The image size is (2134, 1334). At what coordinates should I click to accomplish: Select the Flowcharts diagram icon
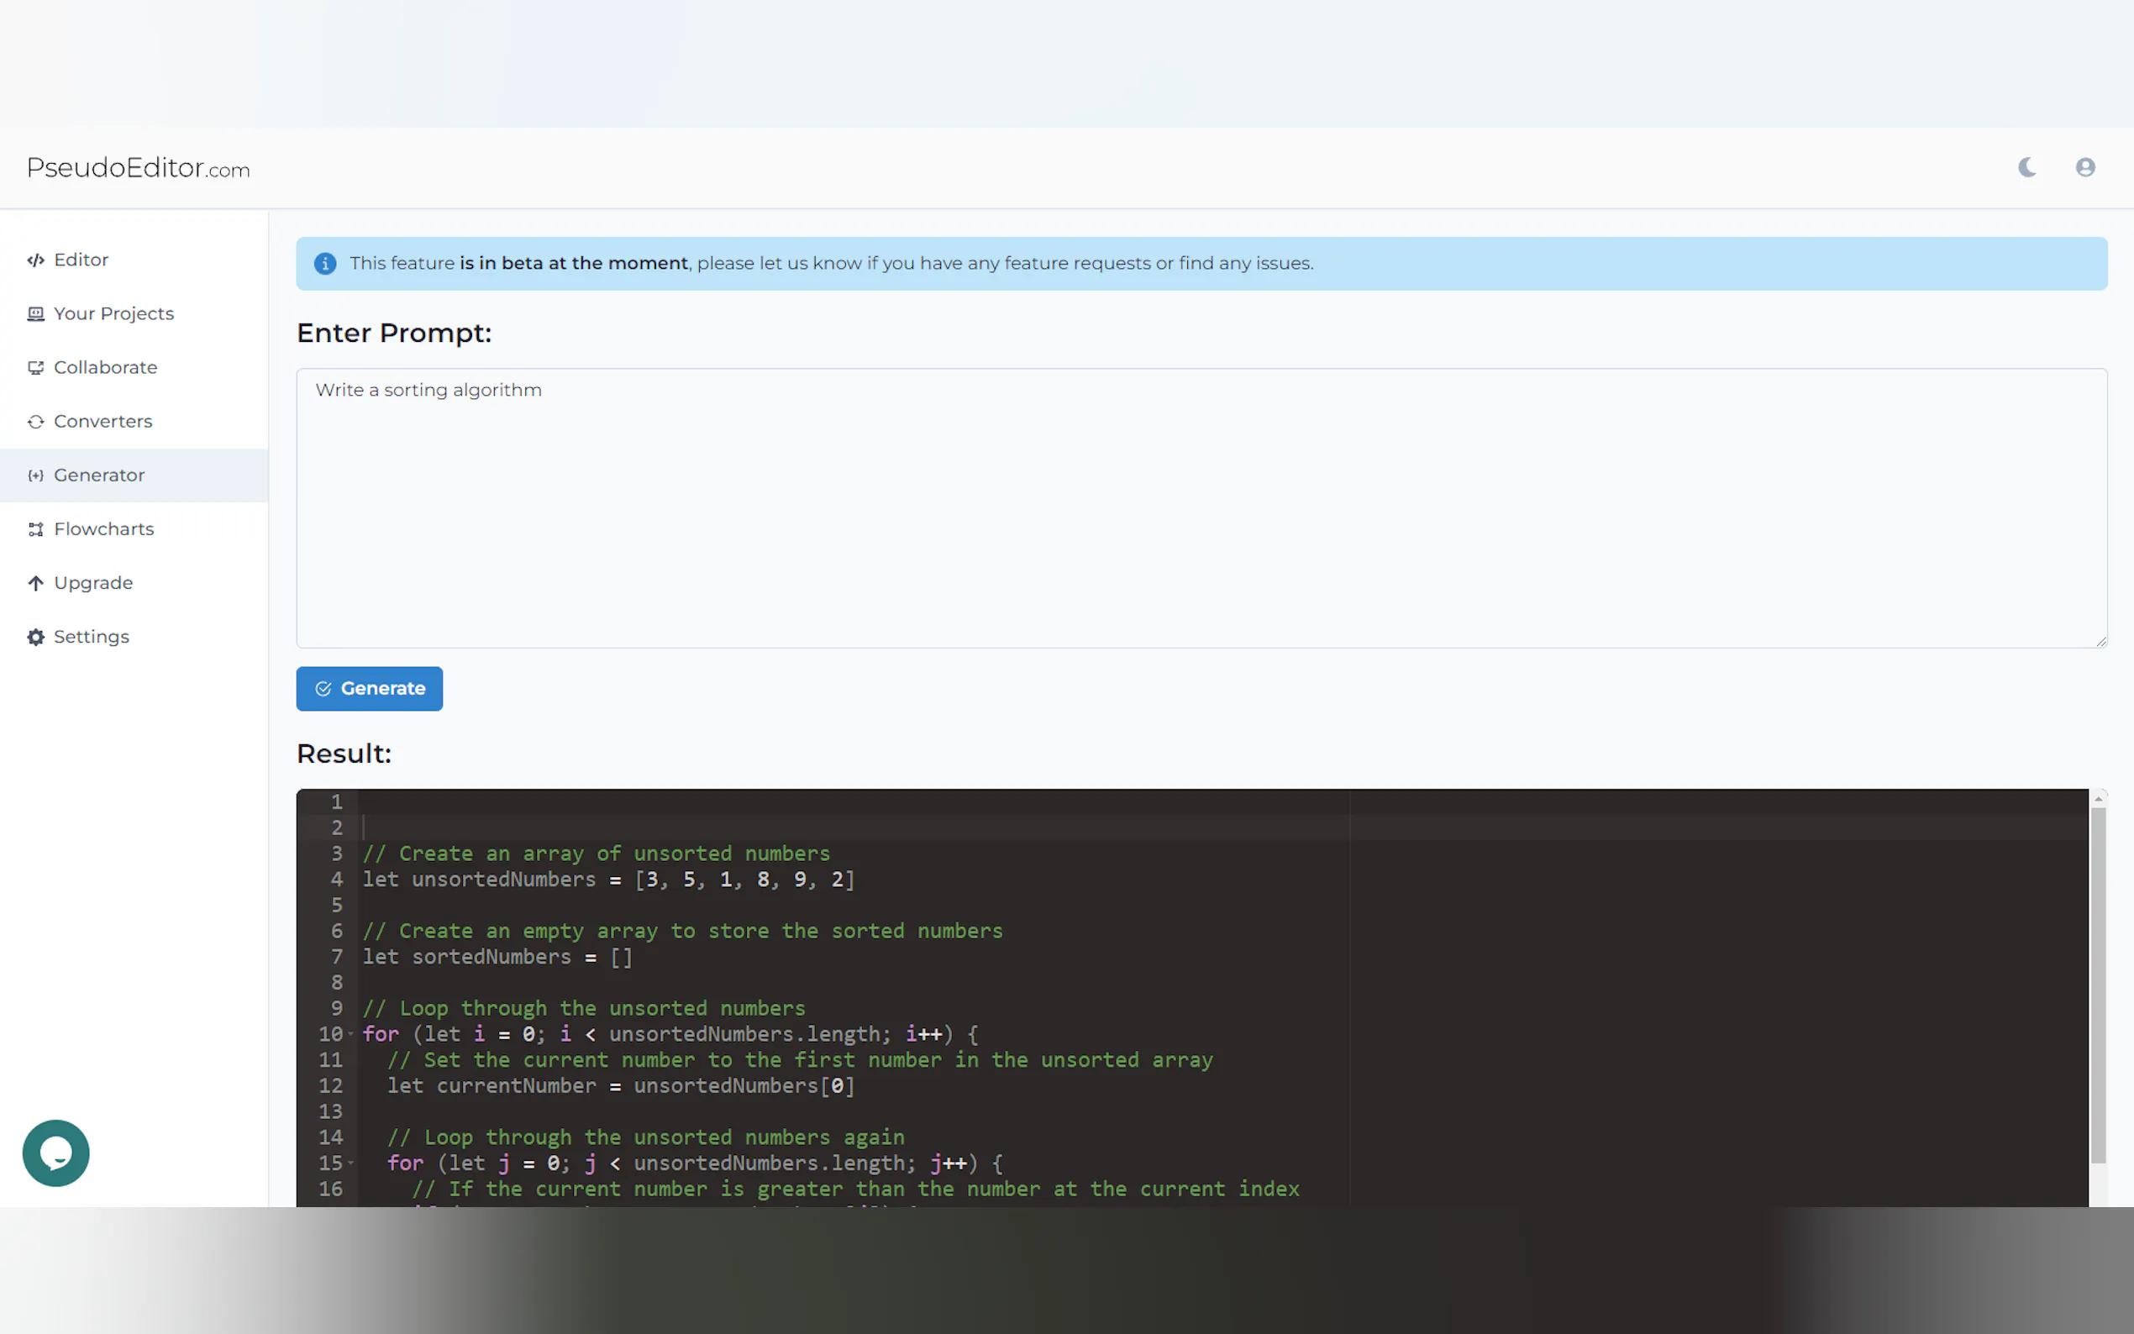pyautogui.click(x=35, y=528)
